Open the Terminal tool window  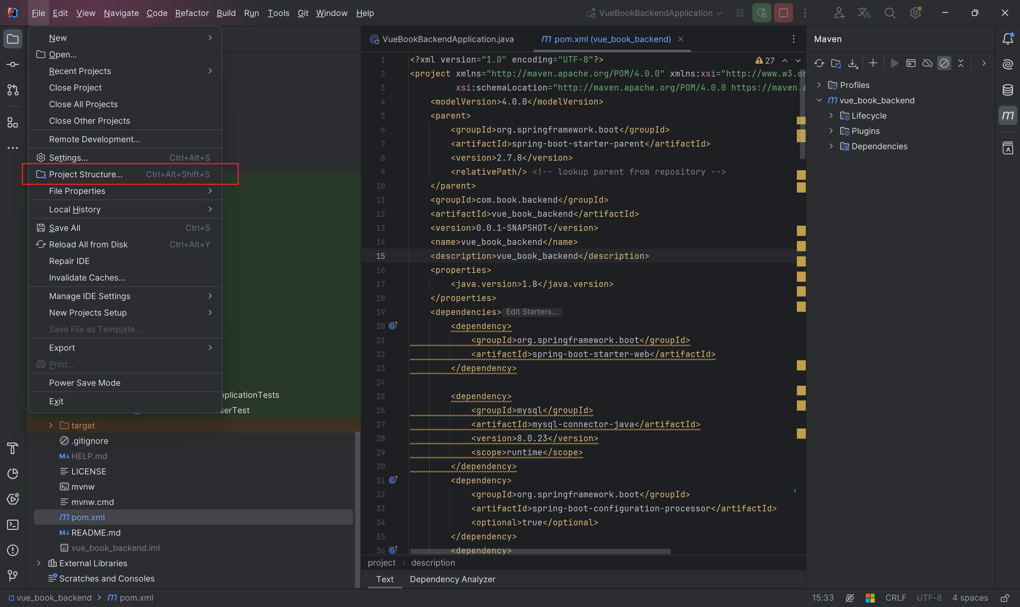click(13, 525)
